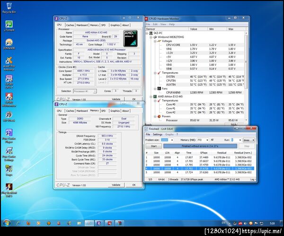This screenshot has width=284, height=236.
Task: Click Validate in the processor CPU-Z window
Action: tap(116, 99)
